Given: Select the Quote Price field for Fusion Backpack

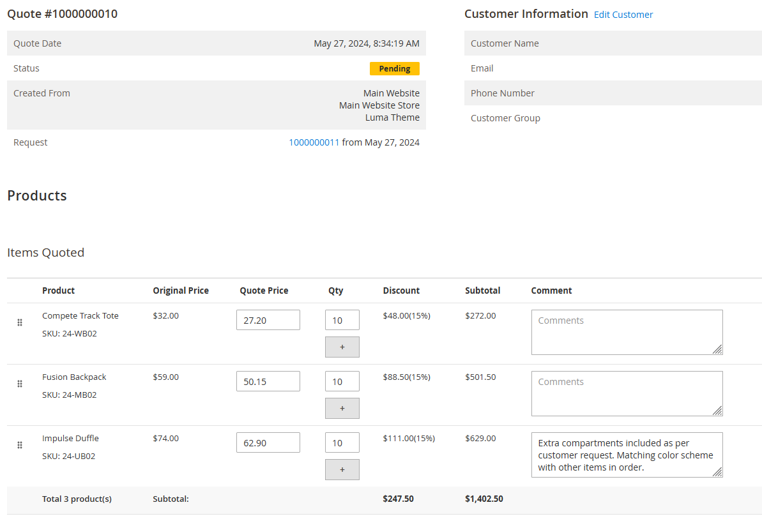Looking at the screenshot, I should 268,381.
